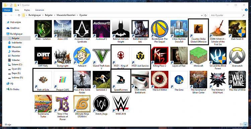
Task: Expand the address bar history dropdown
Action: click(x=202, y=15)
